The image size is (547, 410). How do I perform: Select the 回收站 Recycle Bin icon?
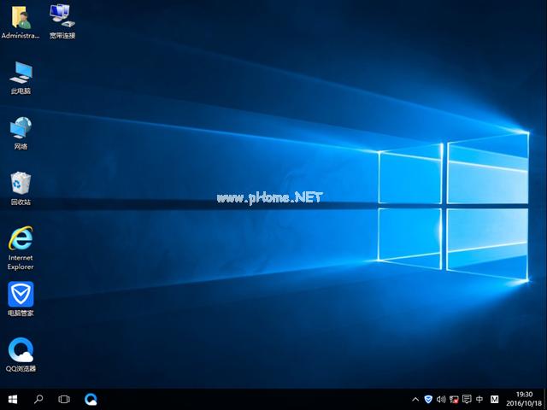click(21, 188)
